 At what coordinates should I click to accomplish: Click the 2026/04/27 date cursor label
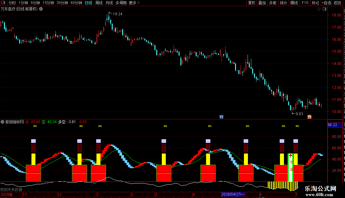[x=233, y=194]
